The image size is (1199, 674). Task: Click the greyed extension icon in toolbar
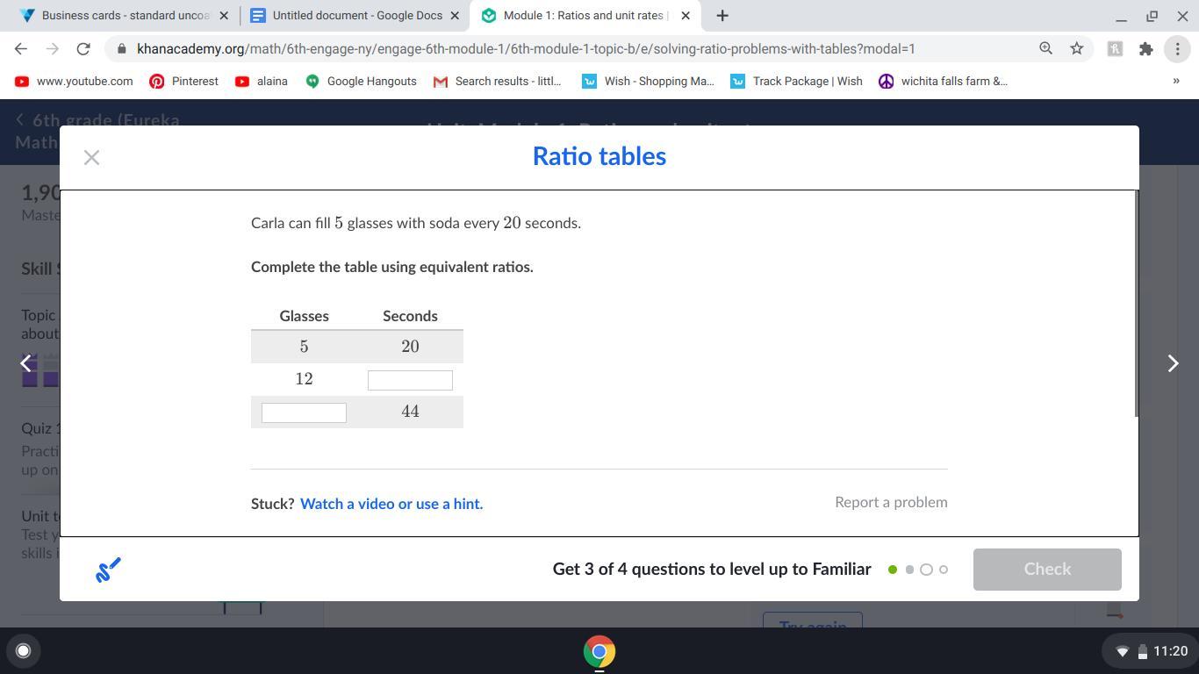click(1115, 49)
